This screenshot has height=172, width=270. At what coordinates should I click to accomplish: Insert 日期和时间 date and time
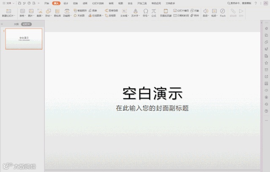point(181,16)
